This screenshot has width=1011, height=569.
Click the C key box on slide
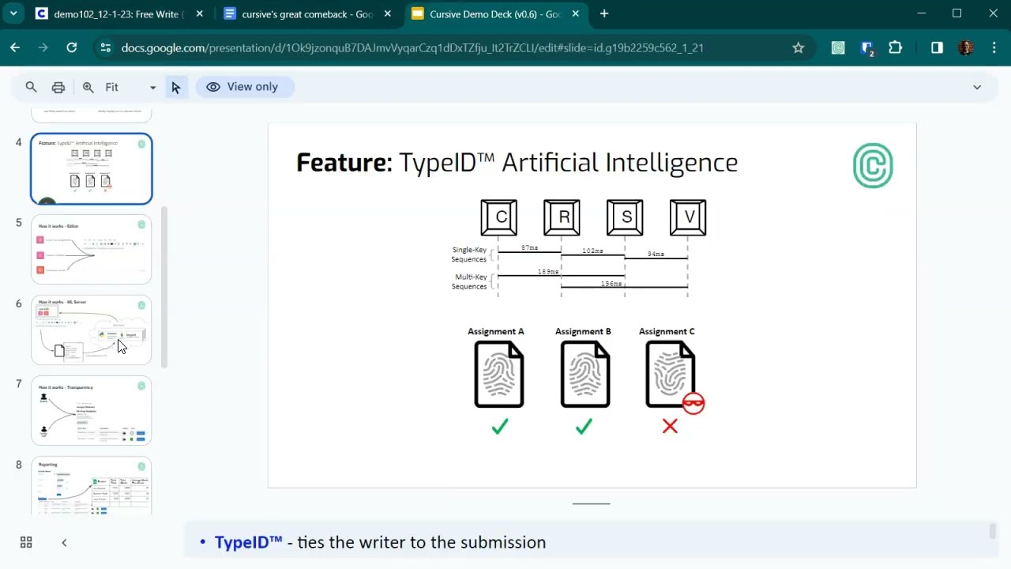tap(499, 217)
